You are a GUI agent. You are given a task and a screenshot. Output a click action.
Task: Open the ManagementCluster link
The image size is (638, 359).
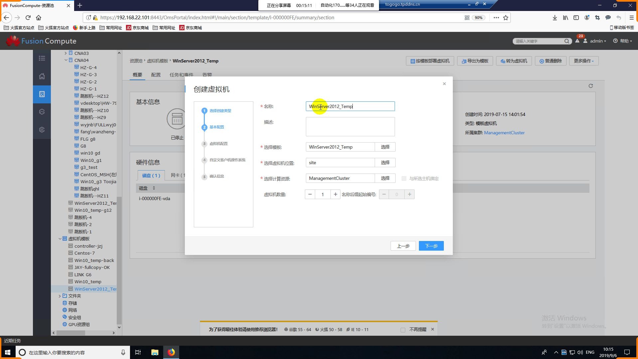click(504, 133)
